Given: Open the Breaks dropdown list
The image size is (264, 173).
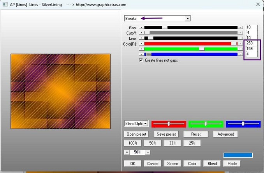Looking at the screenshot, I should coord(188,18).
